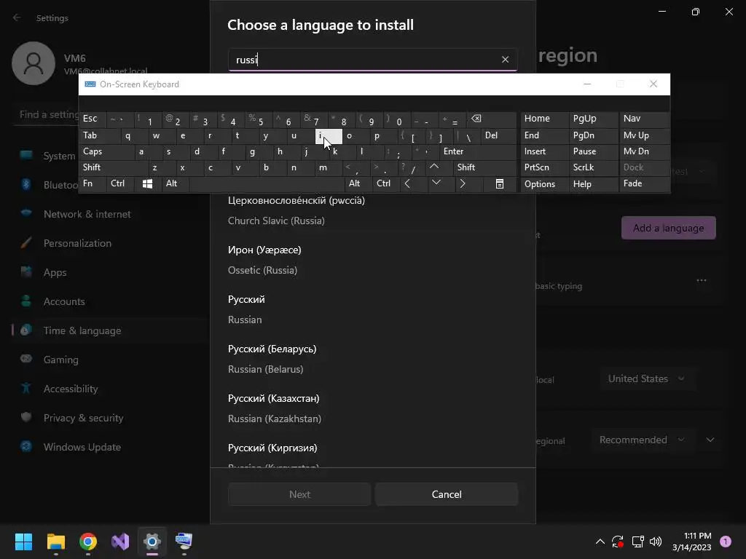Toggle the left Alt key

(x=175, y=183)
